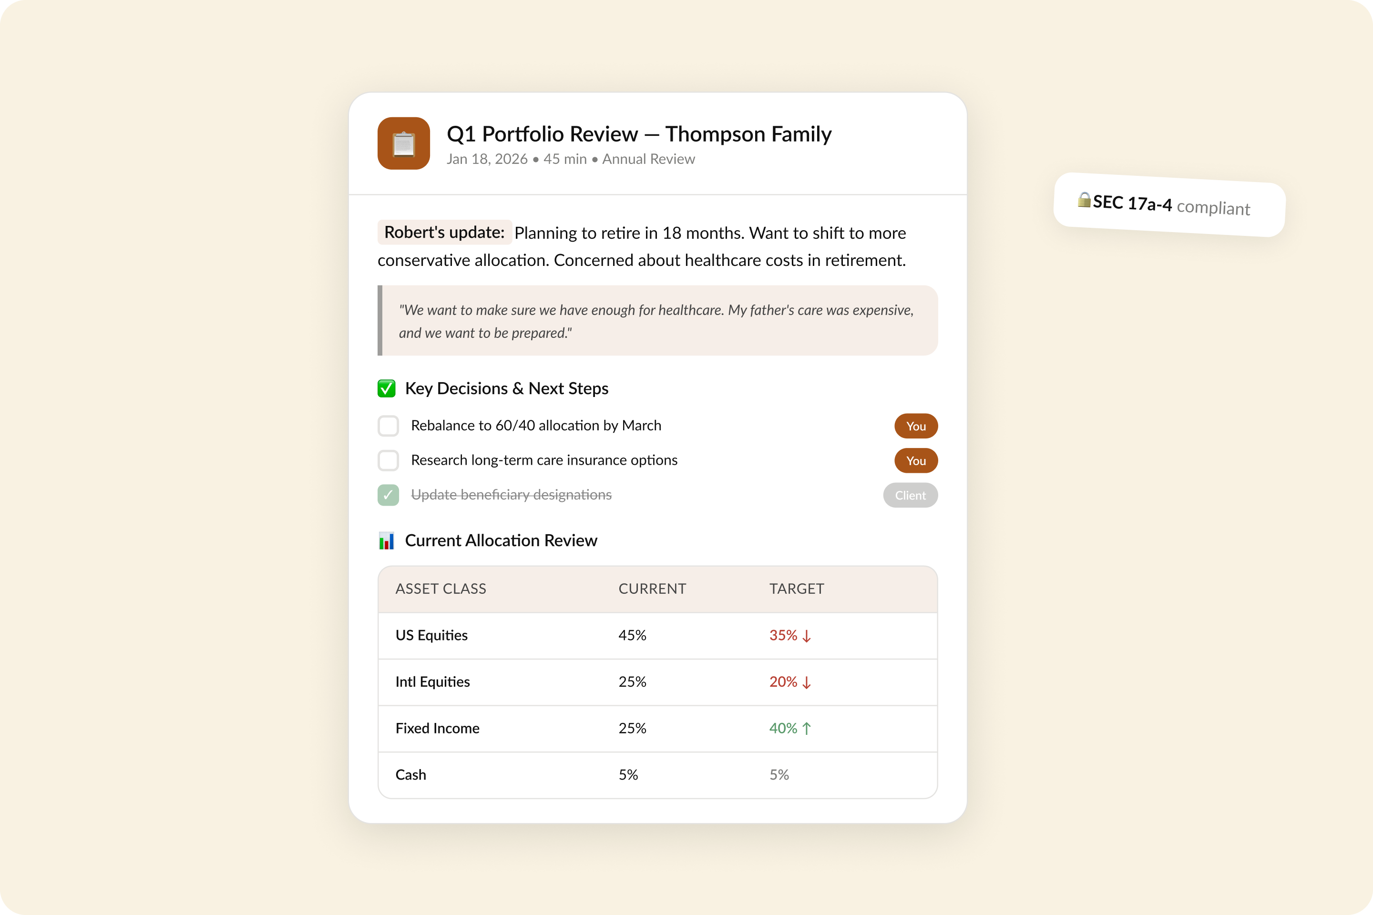
Task: Click the bar chart Current Allocation icon
Action: [x=387, y=540]
